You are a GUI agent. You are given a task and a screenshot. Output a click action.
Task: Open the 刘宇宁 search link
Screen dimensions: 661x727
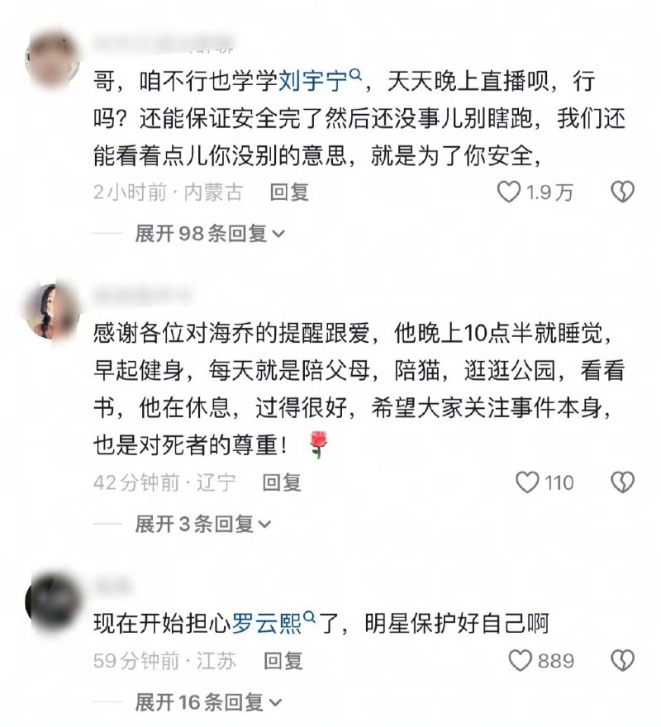pyautogui.click(x=313, y=82)
